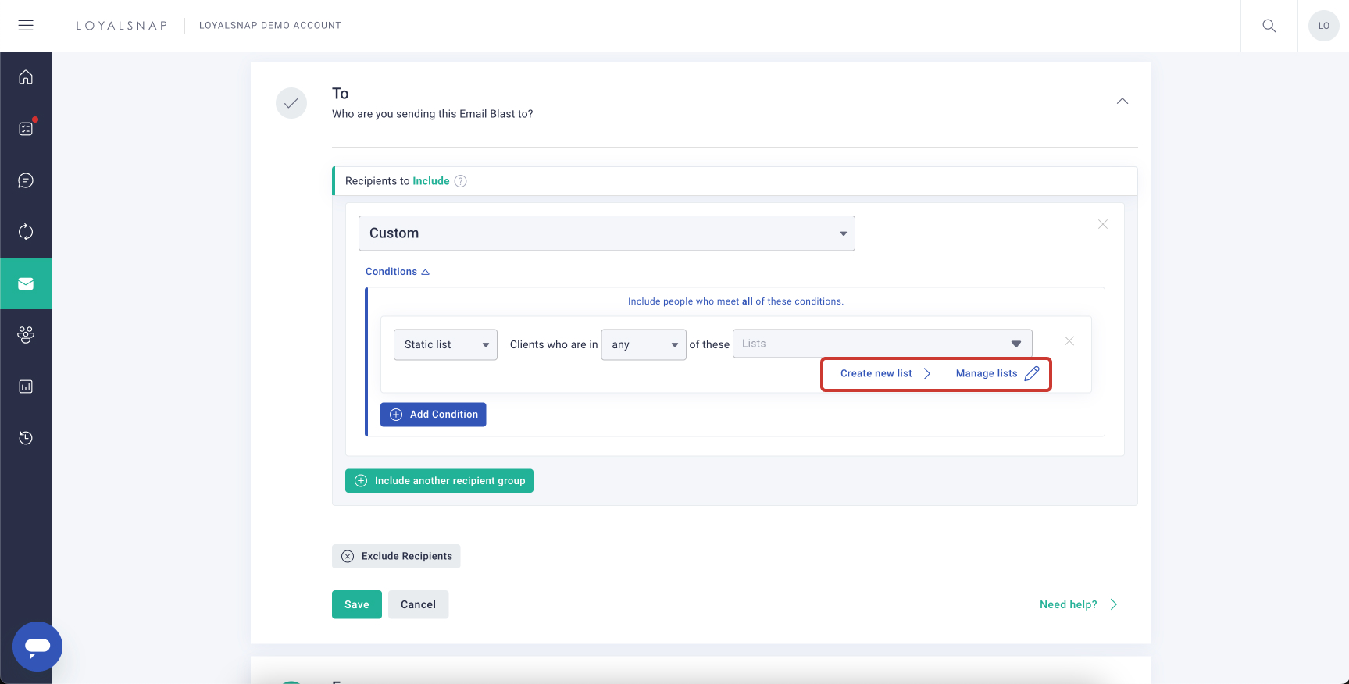1349x684 pixels.
Task: Remove the Custom recipient group
Action: [1103, 224]
